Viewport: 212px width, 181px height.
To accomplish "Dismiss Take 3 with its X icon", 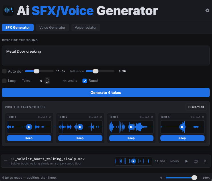I will tap(152, 117).
